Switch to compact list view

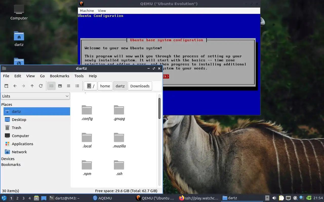click(x=69, y=86)
